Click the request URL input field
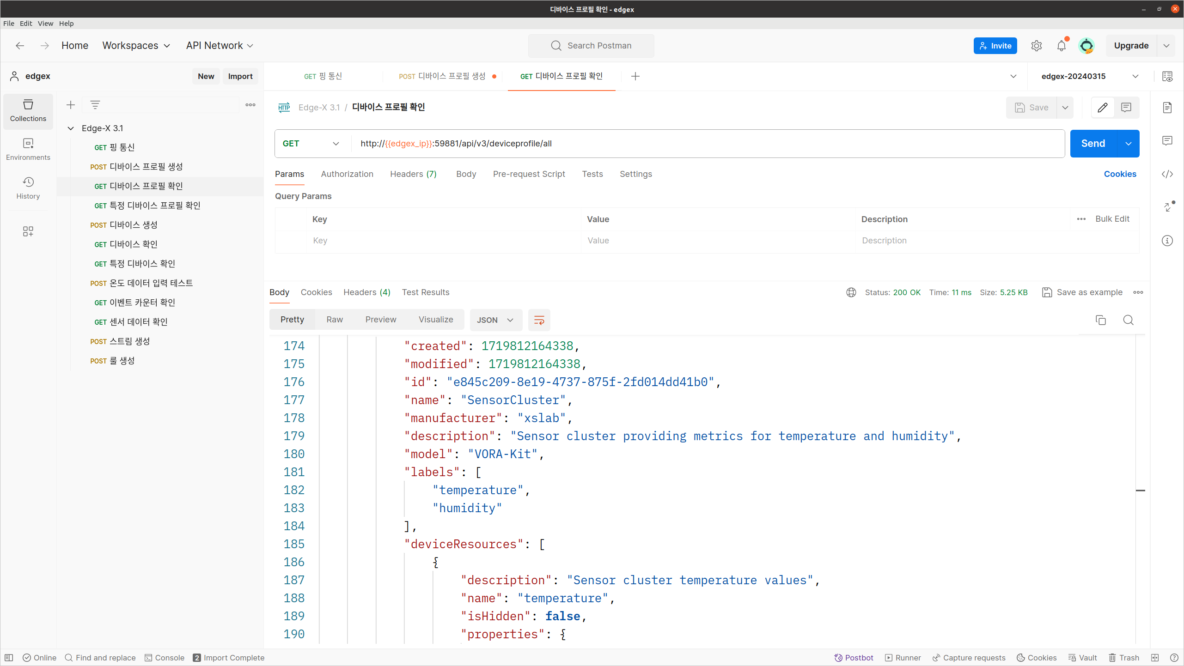 [x=707, y=144]
